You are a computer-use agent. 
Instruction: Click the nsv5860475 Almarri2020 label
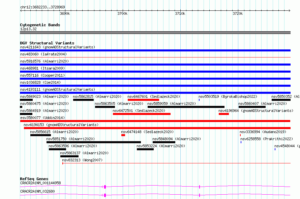[44, 104]
